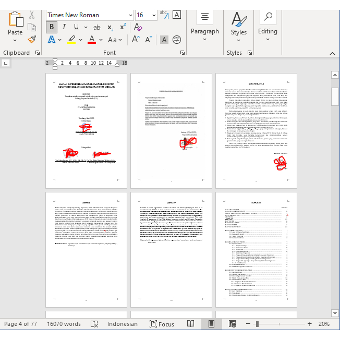Open the font name dropdown
The image size is (340, 340).
pyautogui.click(x=129, y=15)
